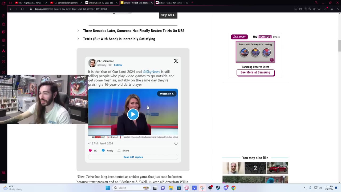Expand 'Three Decades Later' related story chevron

click(78, 31)
